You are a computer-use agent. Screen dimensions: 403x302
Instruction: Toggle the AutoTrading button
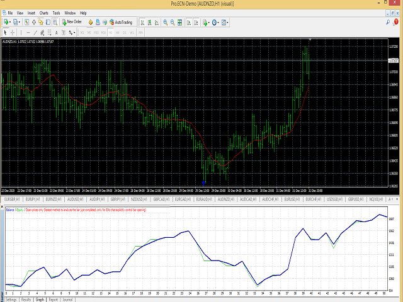(x=121, y=23)
